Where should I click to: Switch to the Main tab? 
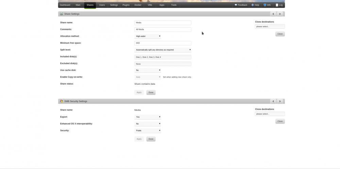pyautogui.click(x=78, y=5)
